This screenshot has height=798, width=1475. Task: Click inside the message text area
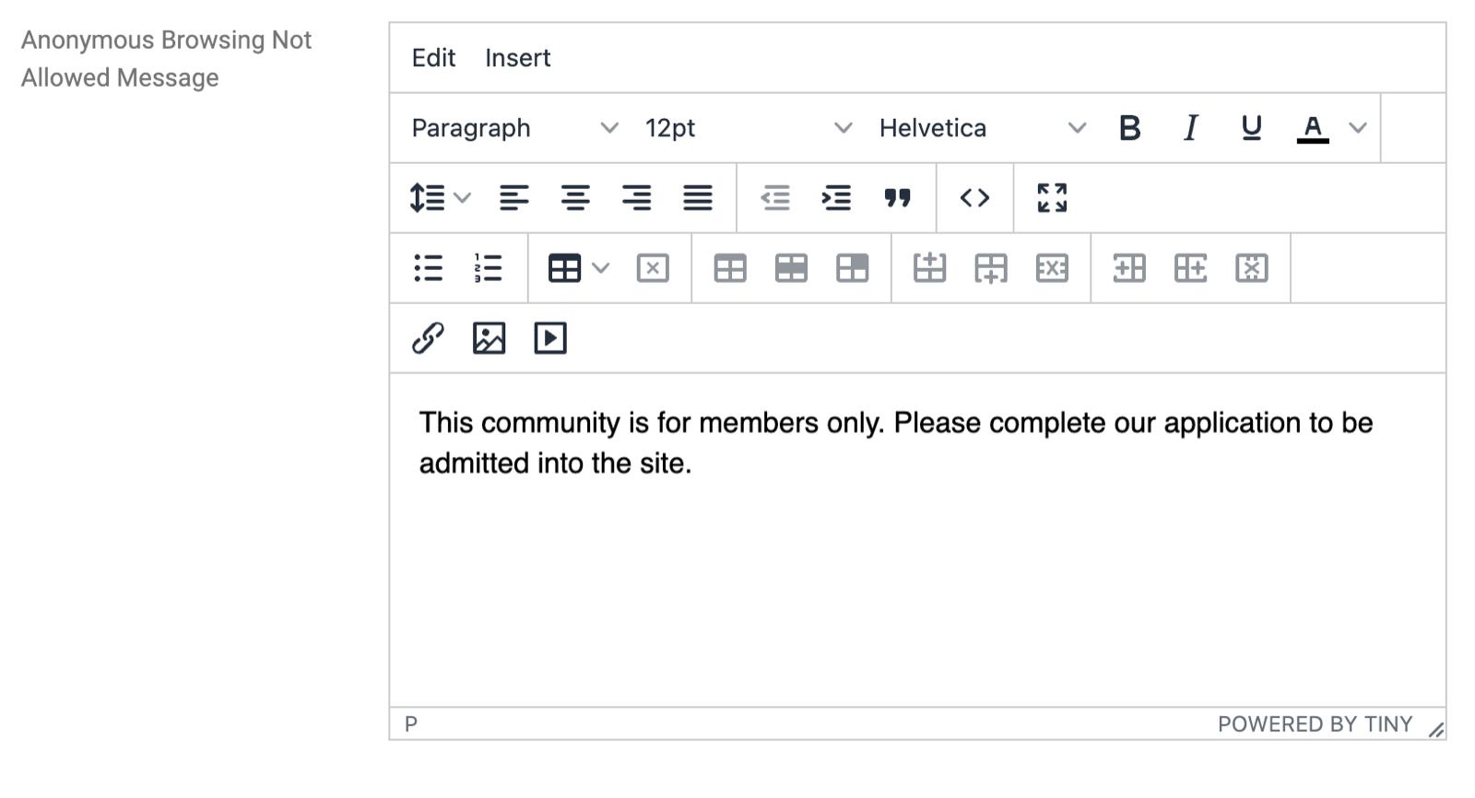[917, 540]
